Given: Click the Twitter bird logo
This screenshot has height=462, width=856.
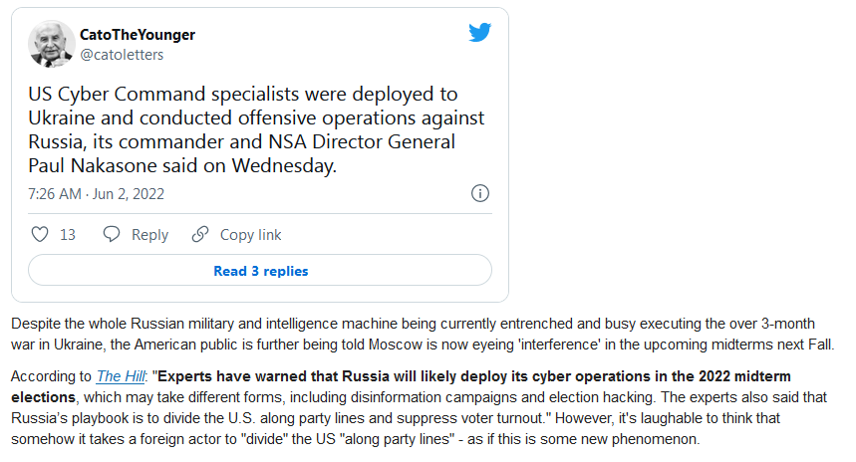Looking at the screenshot, I should click(480, 32).
